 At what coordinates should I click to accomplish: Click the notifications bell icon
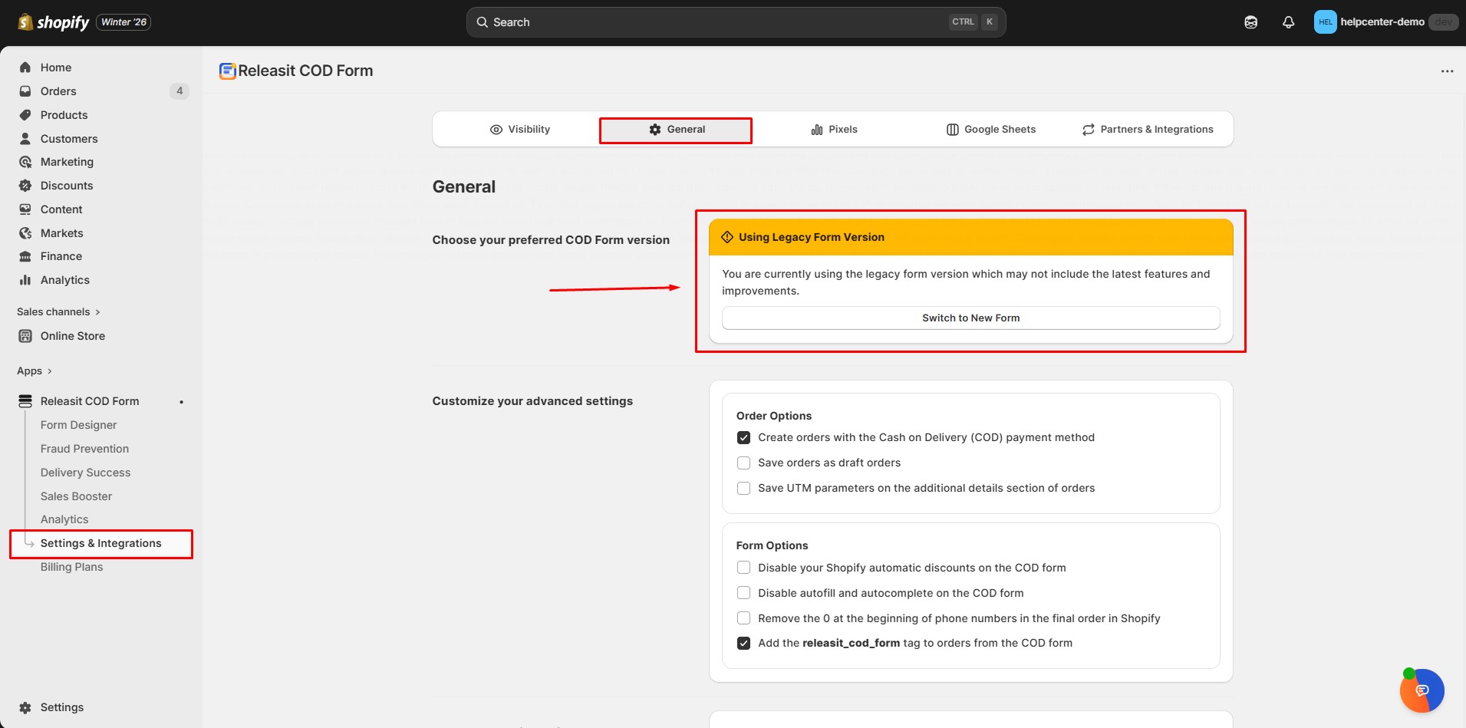click(1288, 22)
